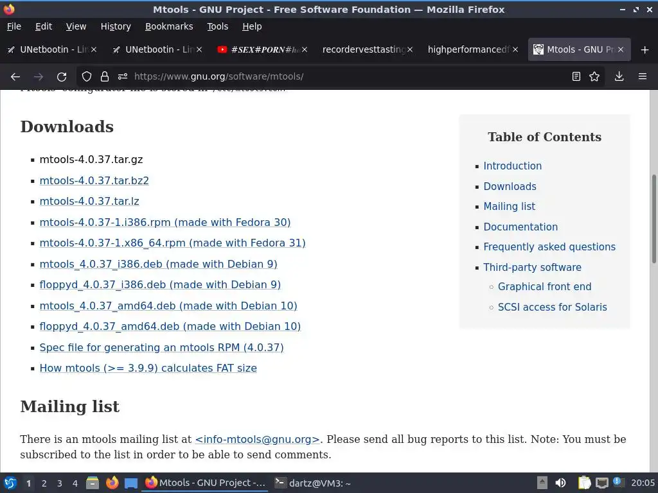Screen dimensions: 658x493
Task: Click the page vertical scrollbar thumb
Action: [x=654, y=219]
